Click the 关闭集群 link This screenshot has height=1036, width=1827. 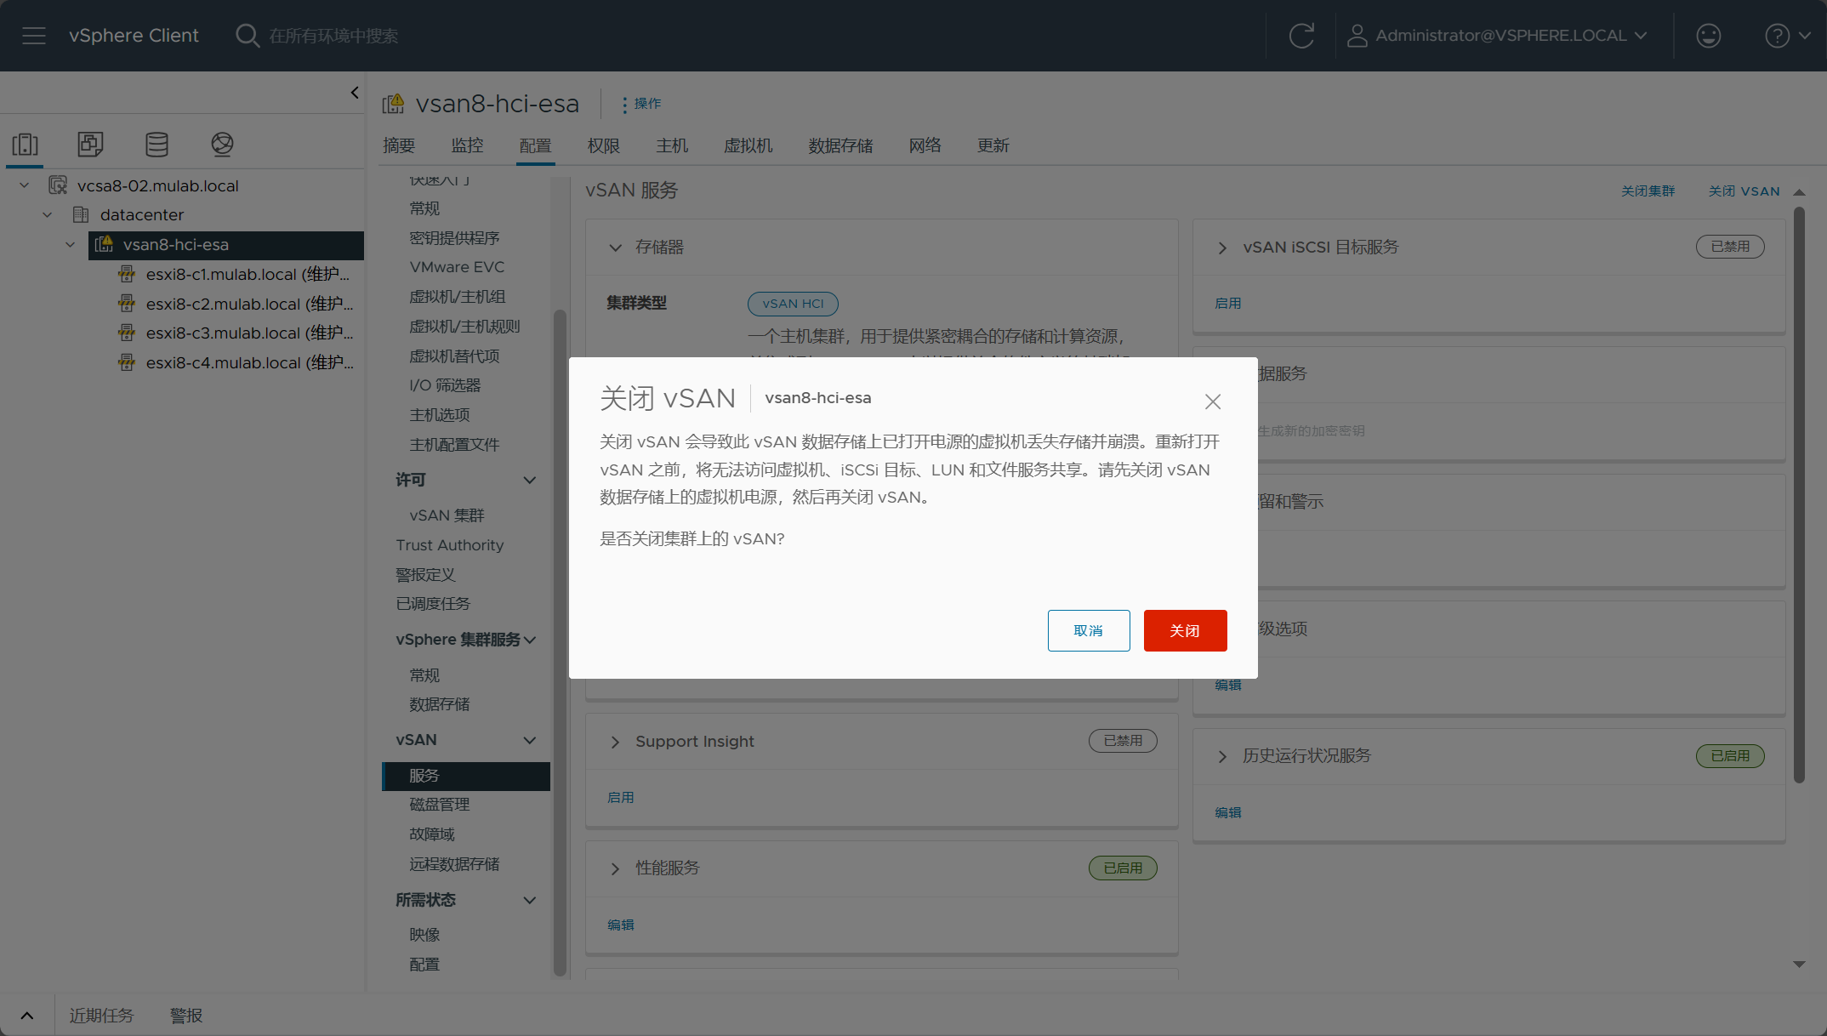coord(1648,191)
